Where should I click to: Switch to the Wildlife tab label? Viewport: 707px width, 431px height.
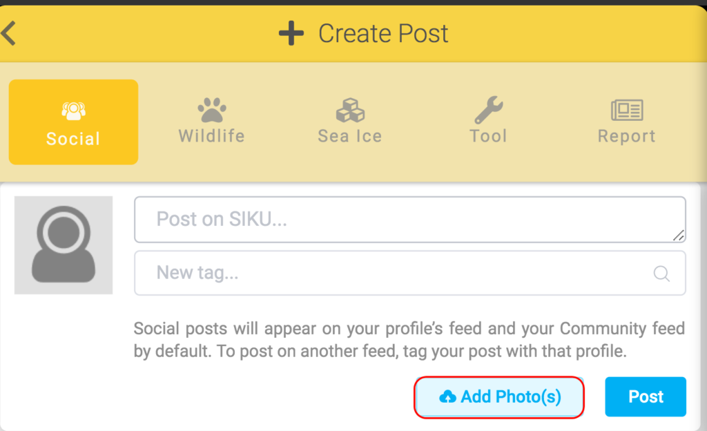coord(211,136)
